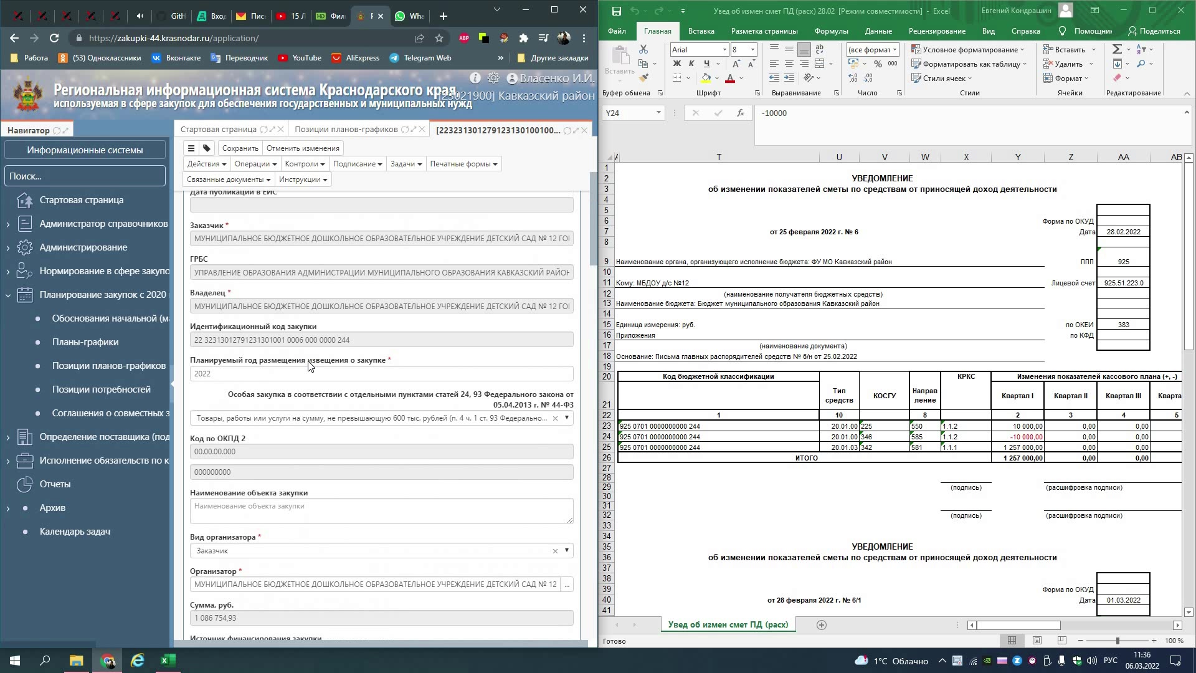Image resolution: width=1196 pixels, height=673 pixels.
Task: Click the Сохранить button
Action: pyautogui.click(x=240, y=148)
